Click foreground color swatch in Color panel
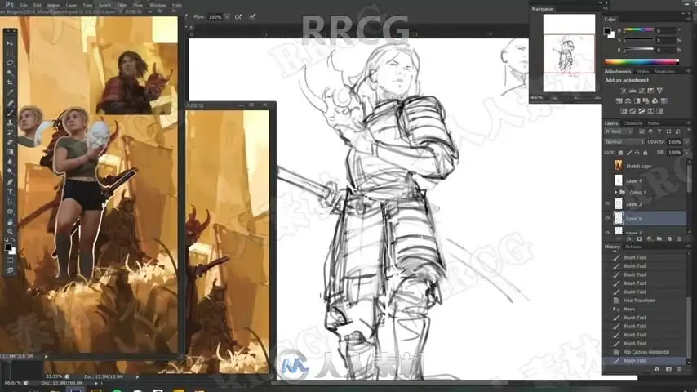Screen dimensions: 697x392 click(607, 31)
